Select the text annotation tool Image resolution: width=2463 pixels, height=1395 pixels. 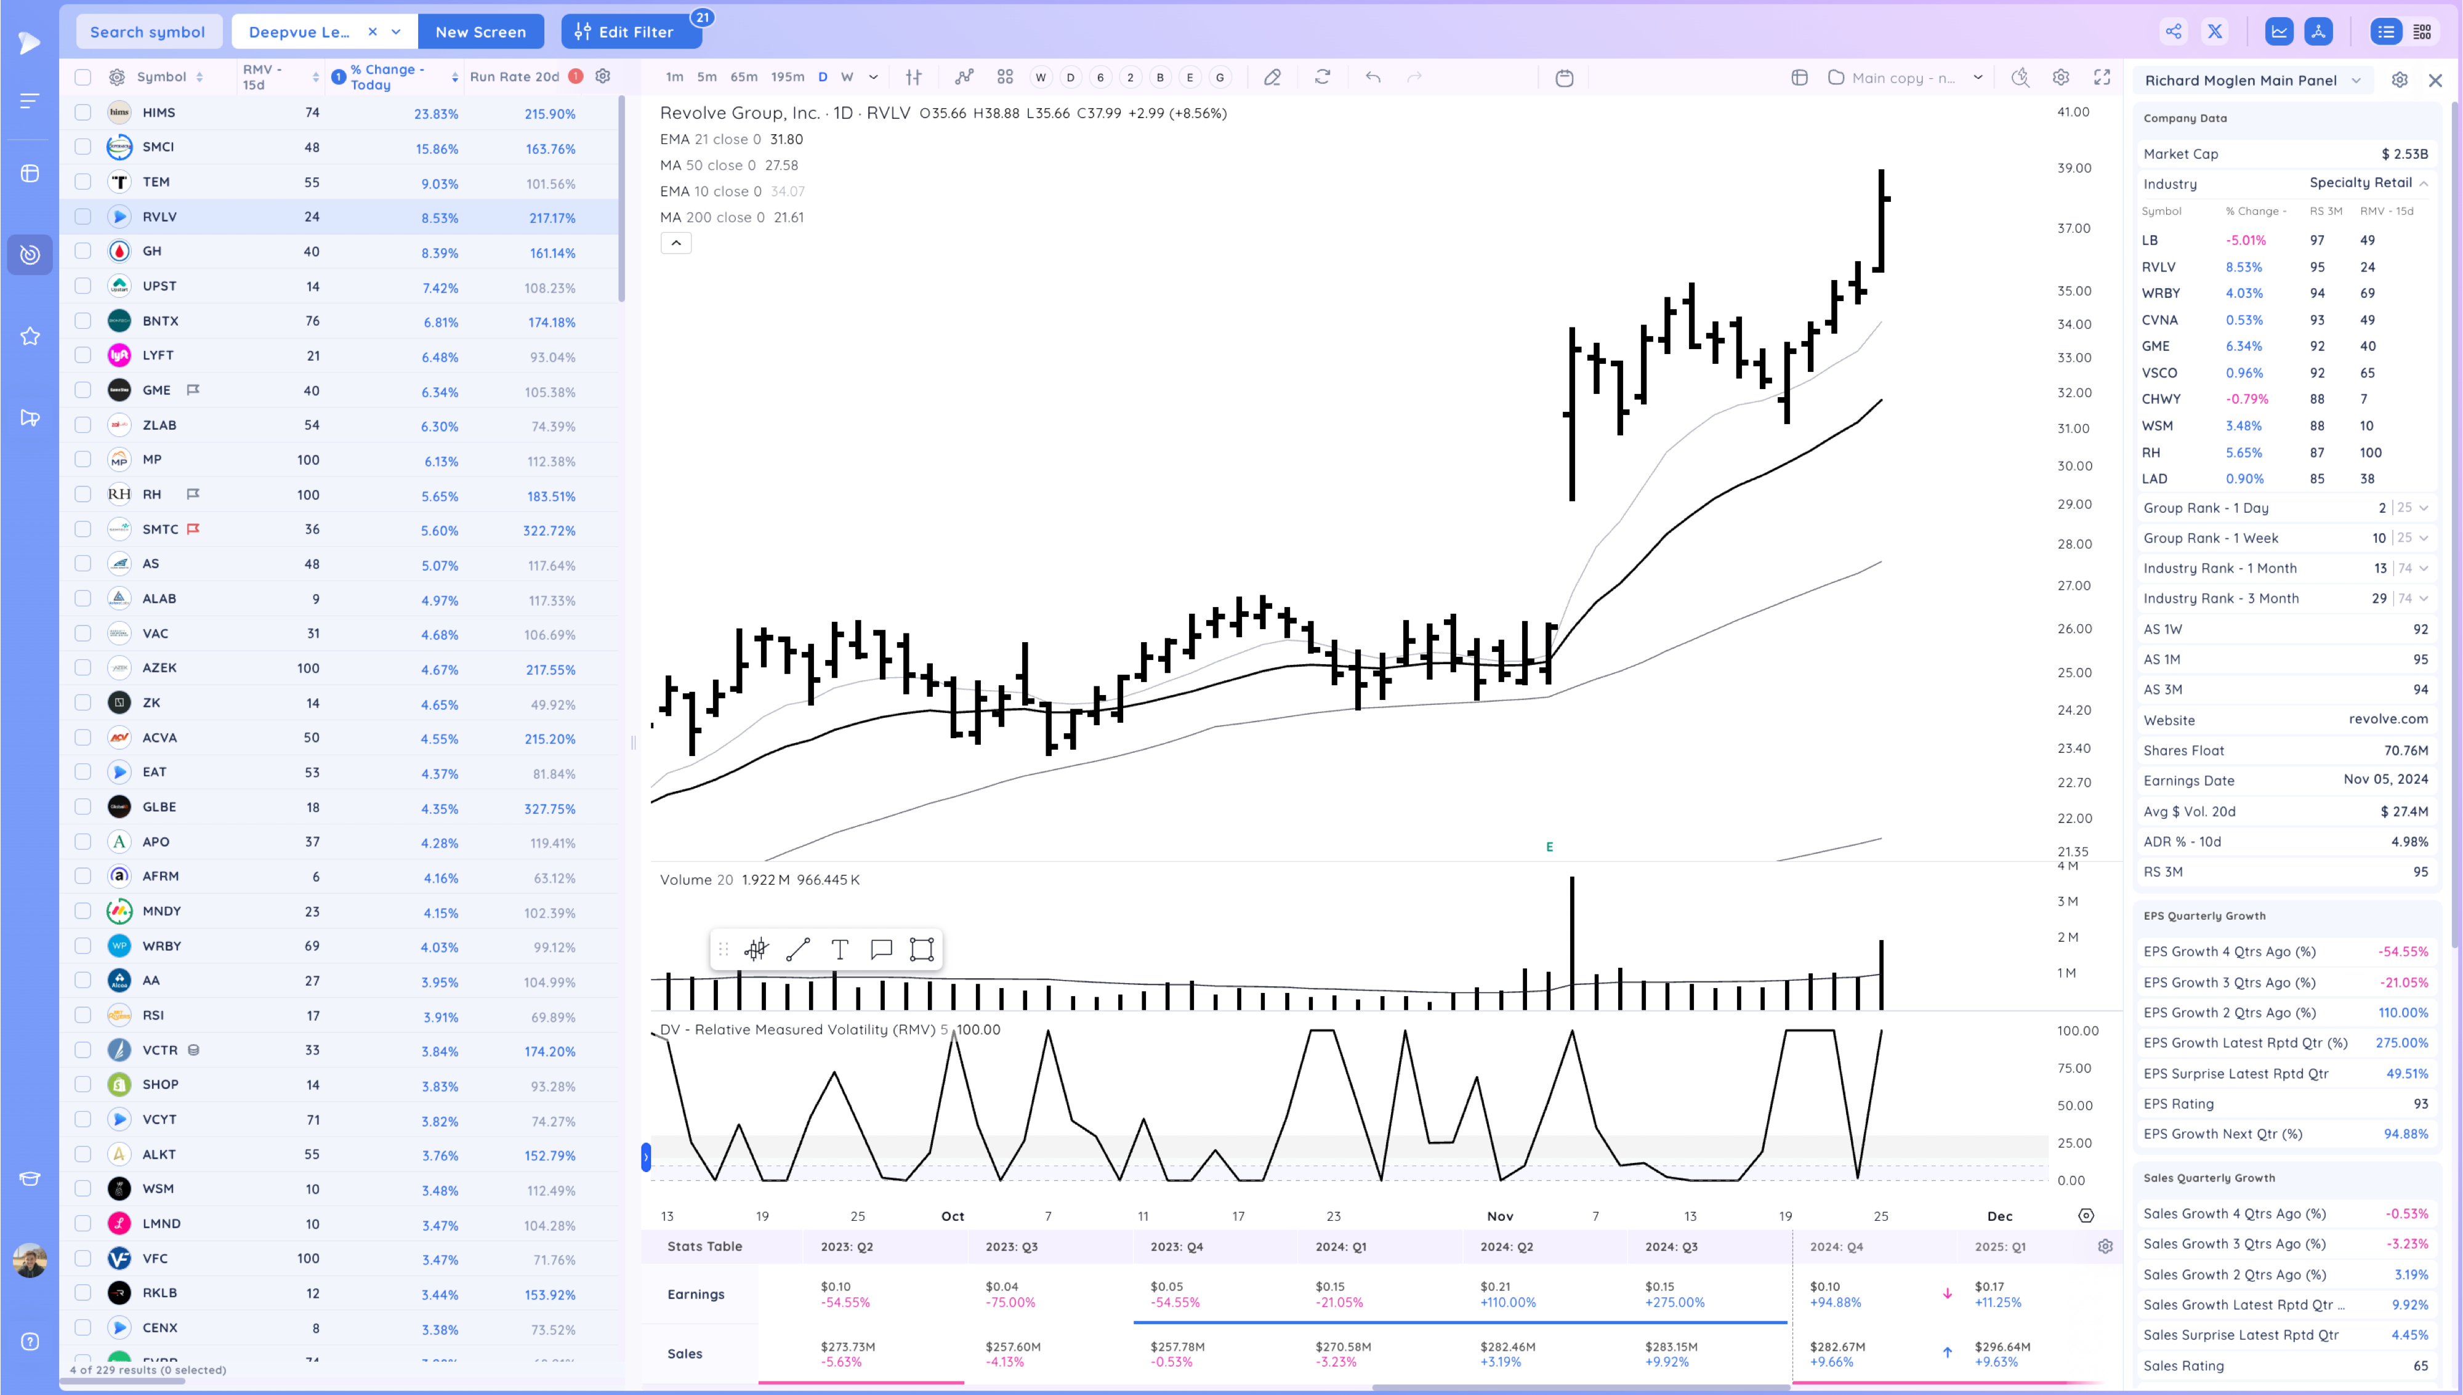pos(840,949)
